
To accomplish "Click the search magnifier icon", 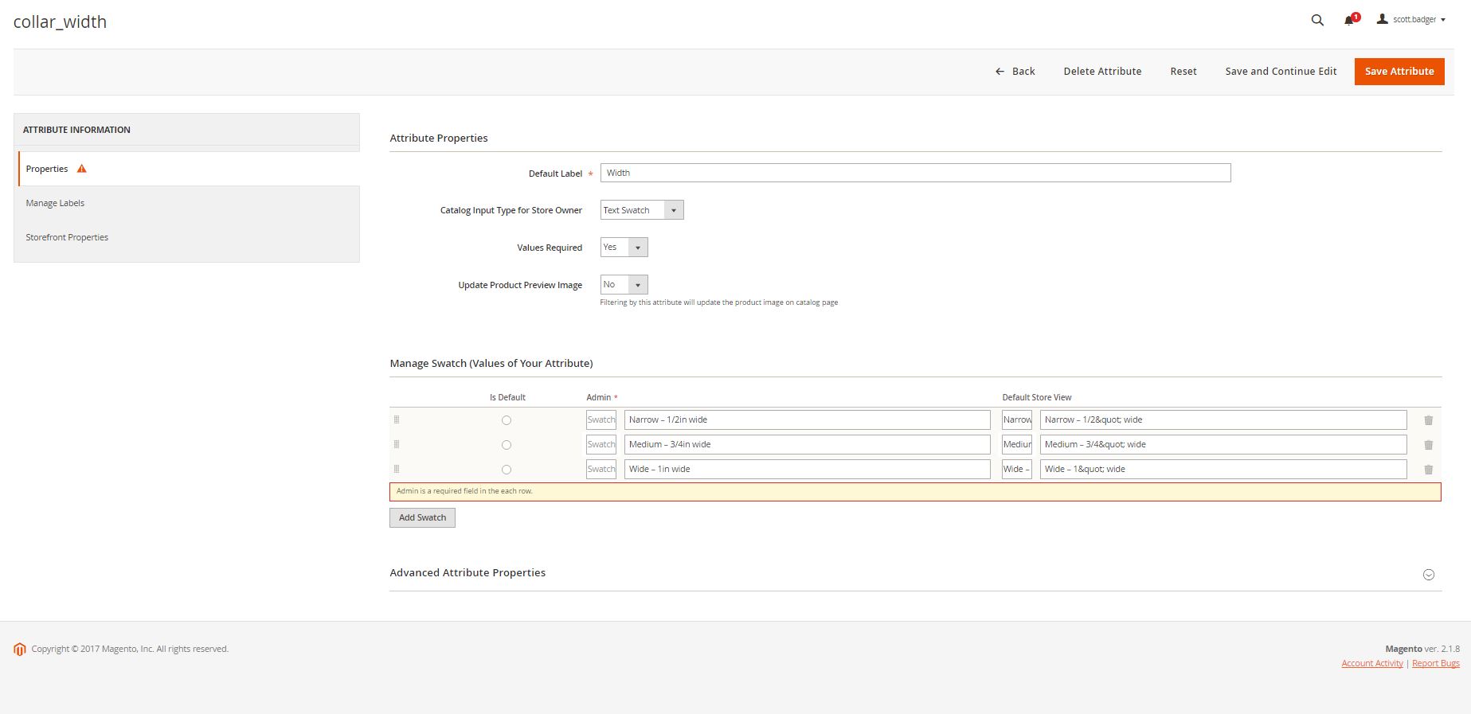I will 1317,20.
